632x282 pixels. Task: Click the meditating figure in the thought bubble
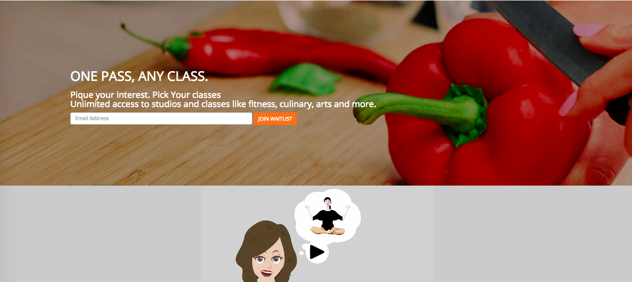click(x=327, y=216)
